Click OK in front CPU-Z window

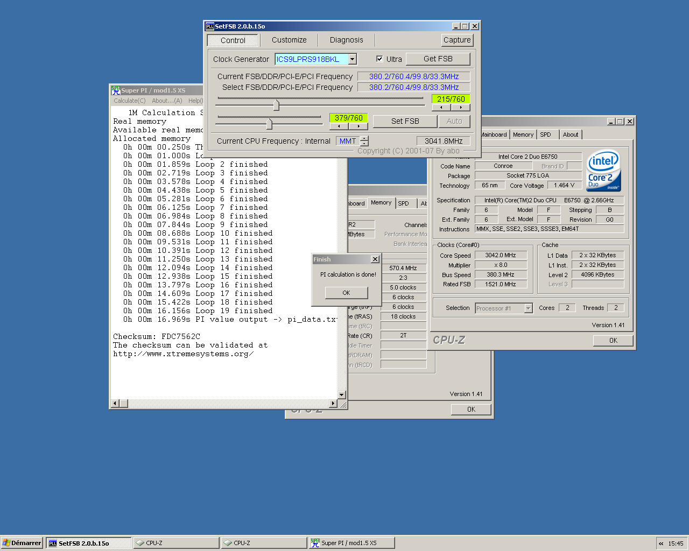tap(613, 341)
